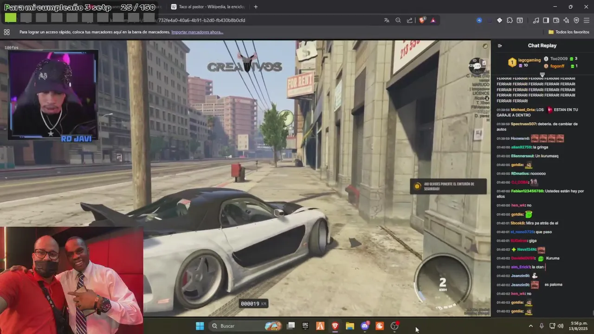594x334 pixels.
Task: Toggle the browser sidebar panel
Action: coord(546,20)
